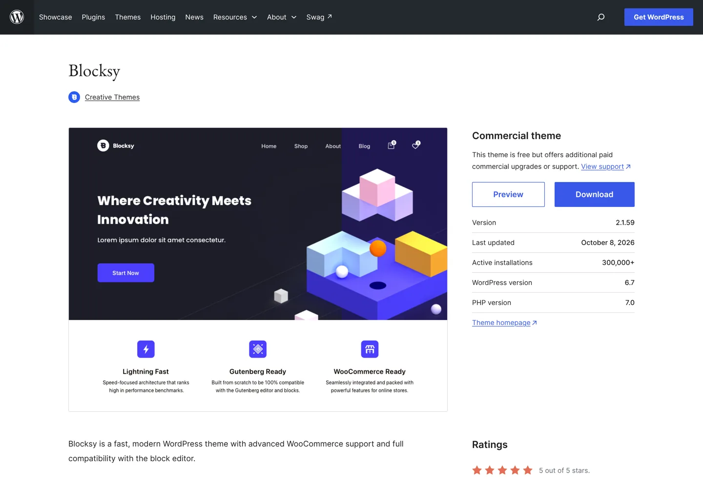Viewport: 703px width, 488px height.
Task: Click the Creative Themes author avatar icon
Action: tap(74, 97)
